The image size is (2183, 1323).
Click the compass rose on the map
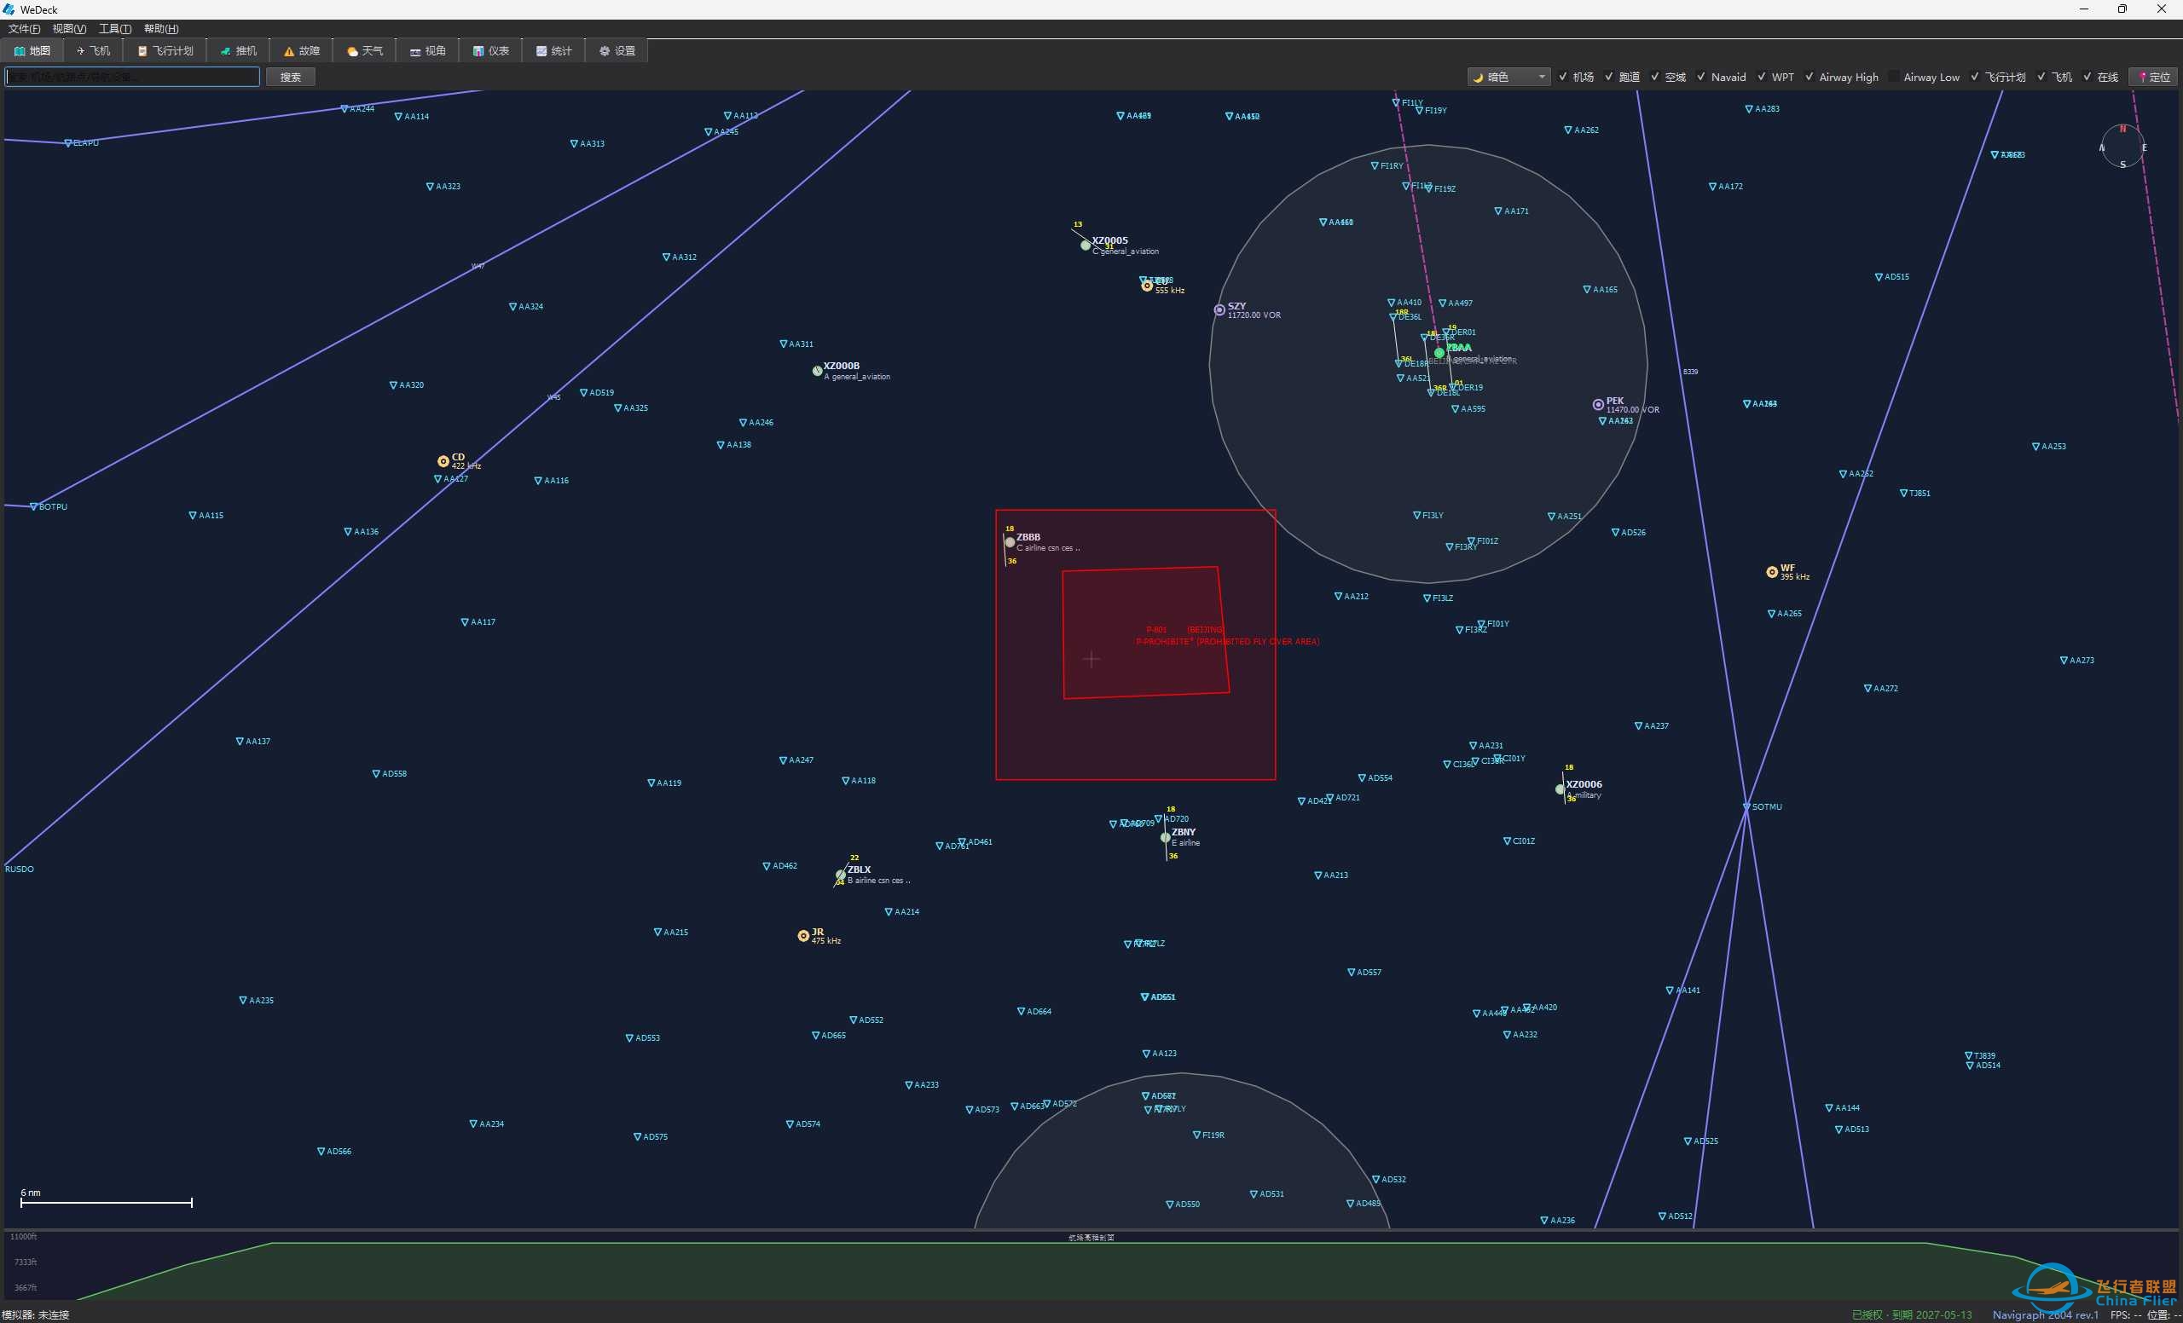coord(2122,146)
